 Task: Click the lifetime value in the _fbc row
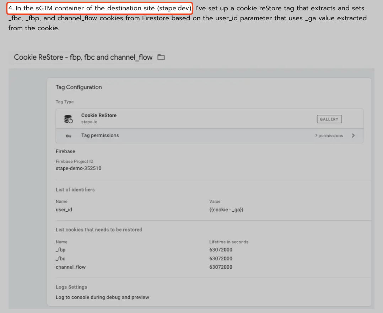pos(221,259)
